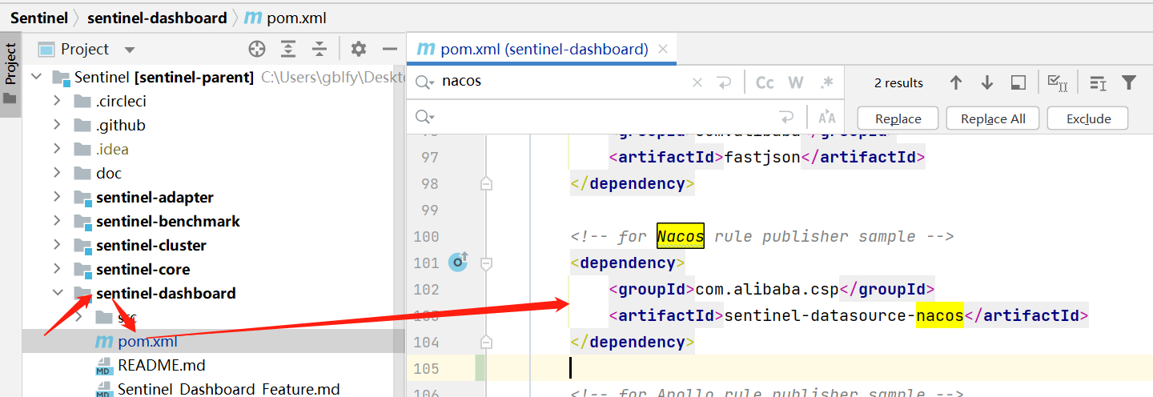
Task: Go to previous occurrence with up arrow
Action: pos(955,82)
